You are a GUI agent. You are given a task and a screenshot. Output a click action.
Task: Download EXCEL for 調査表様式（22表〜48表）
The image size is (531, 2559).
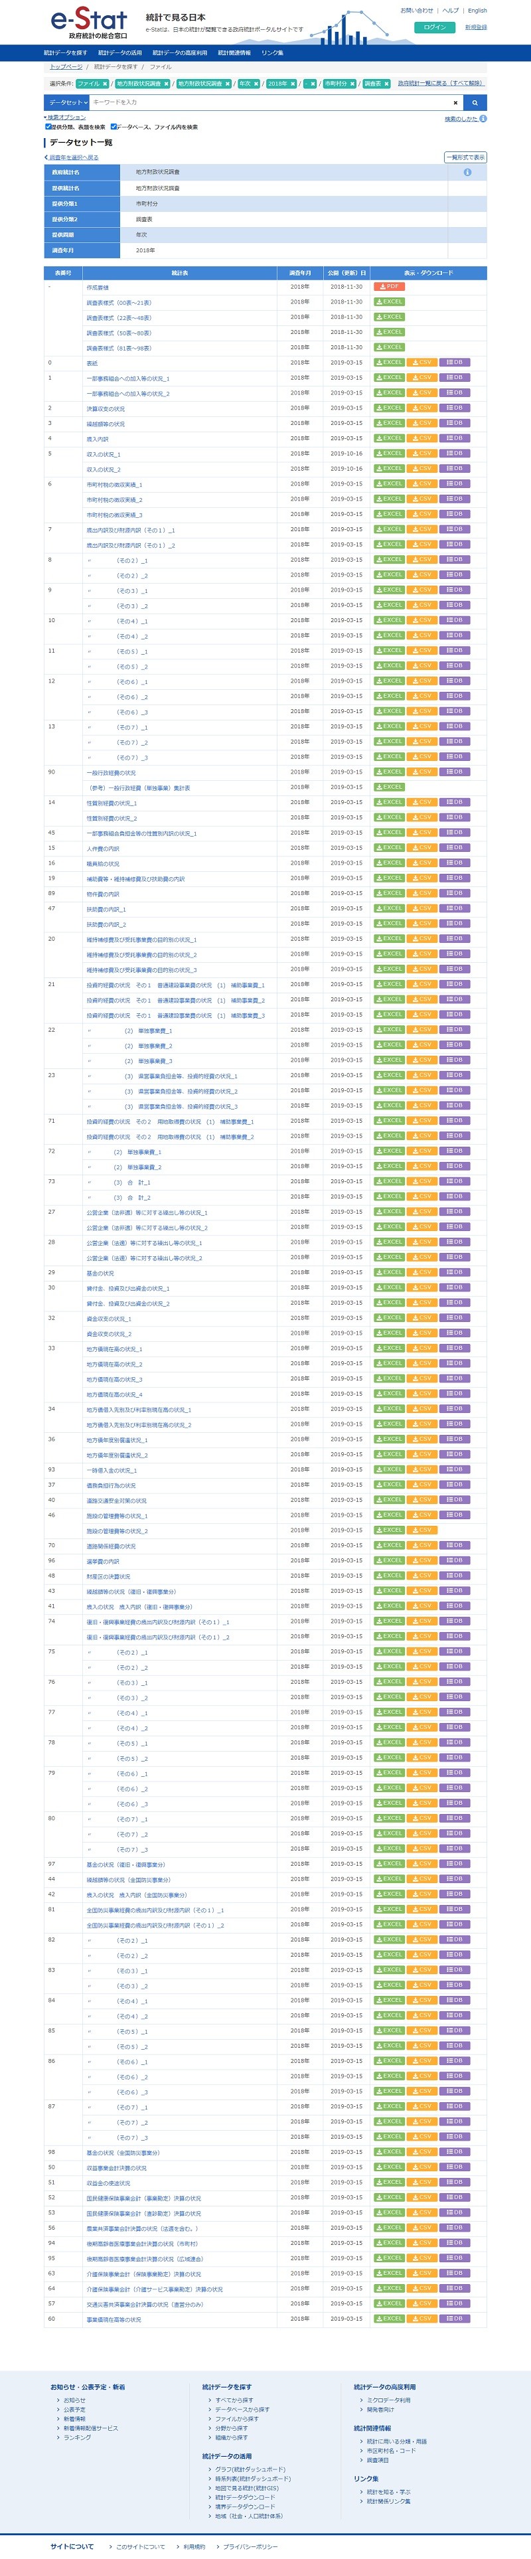389,317
